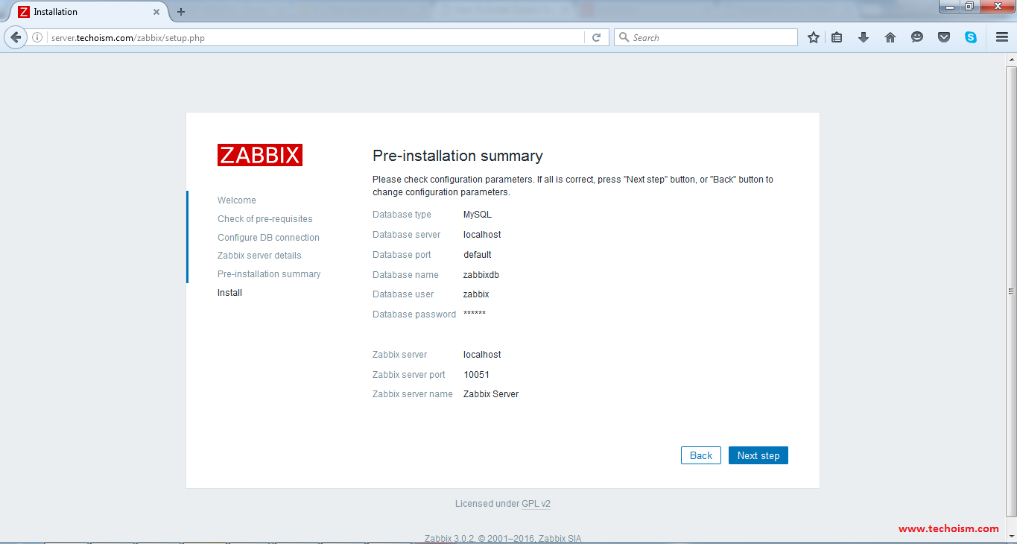Close the Installation tab
The image size is (1017, 544).
[x=156, y=12]
